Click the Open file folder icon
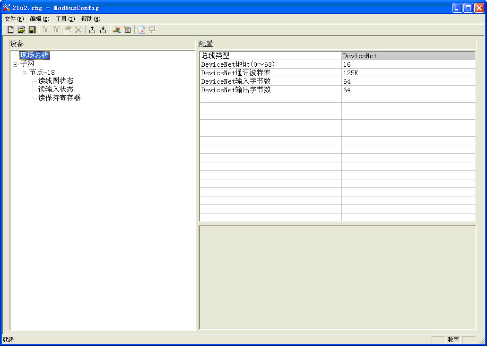Screen dimensions: 487x346 click(x=21, y=30)
